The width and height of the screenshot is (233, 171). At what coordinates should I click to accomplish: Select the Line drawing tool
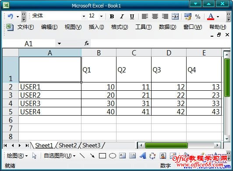tap(82, 156)
